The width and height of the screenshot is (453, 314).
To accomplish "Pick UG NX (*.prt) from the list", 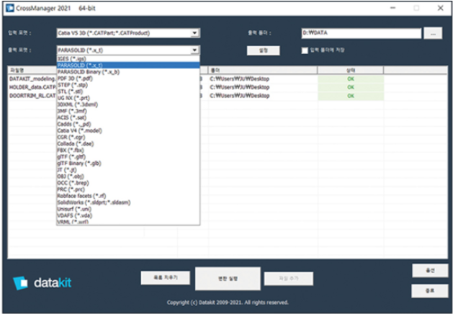I will [x=128, y=98].
